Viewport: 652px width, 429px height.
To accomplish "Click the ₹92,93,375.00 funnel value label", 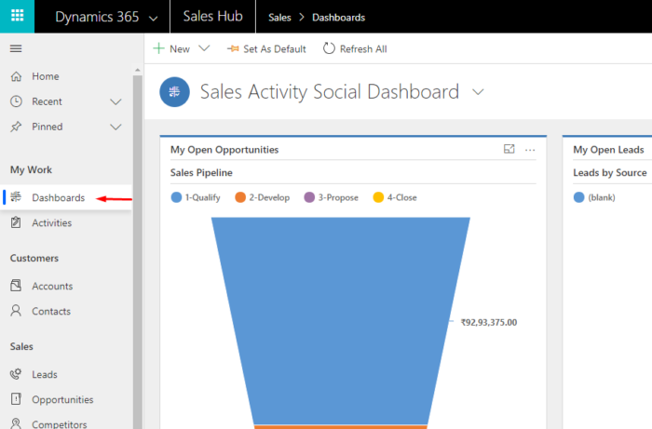I will 489,322.
